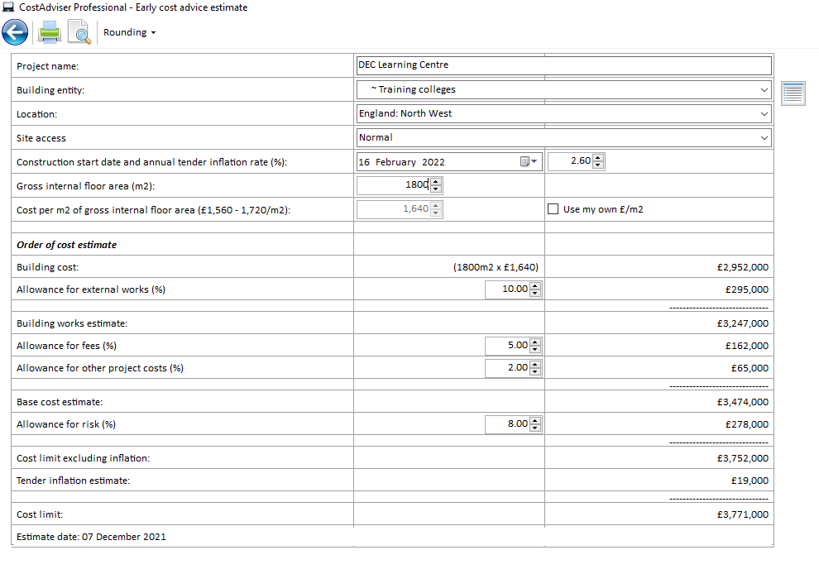Click the Building cost value £2,952,000
819x574 pixels.
coord(742,267)
